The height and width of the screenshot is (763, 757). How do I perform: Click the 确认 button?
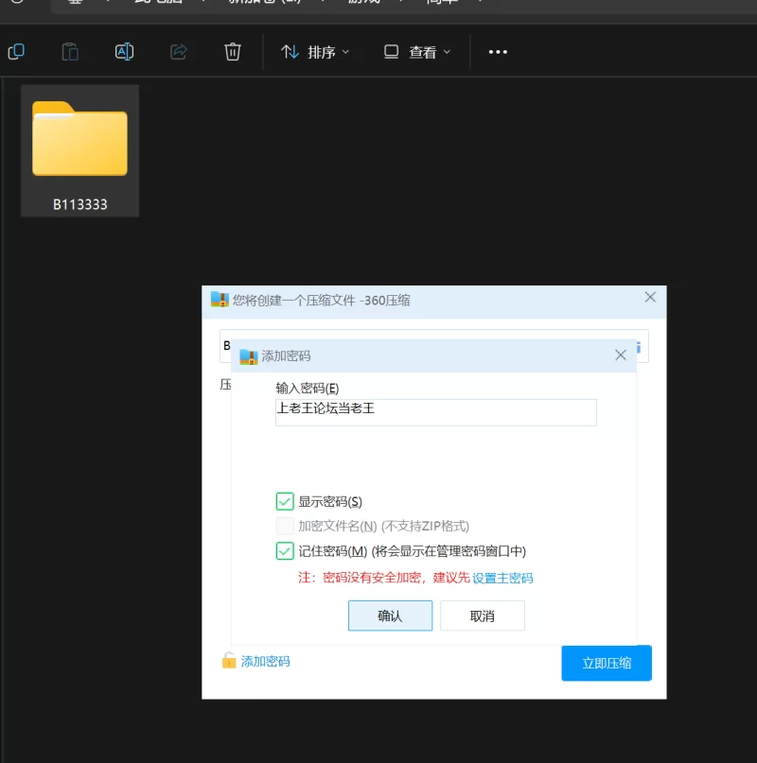click(390, 616)
